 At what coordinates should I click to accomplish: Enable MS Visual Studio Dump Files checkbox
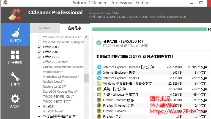click(x=39, y=37)
